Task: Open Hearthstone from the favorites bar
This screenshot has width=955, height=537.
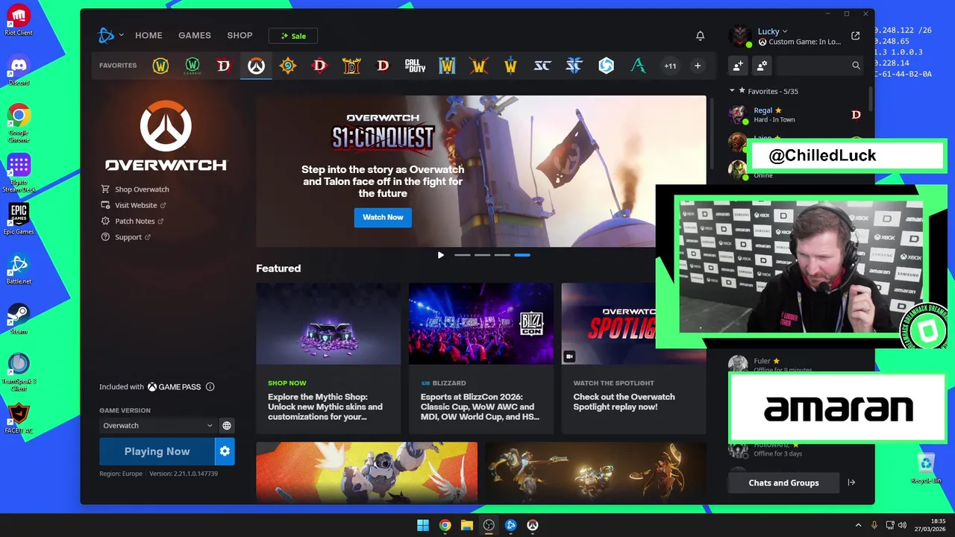Action: pos(288,66)
